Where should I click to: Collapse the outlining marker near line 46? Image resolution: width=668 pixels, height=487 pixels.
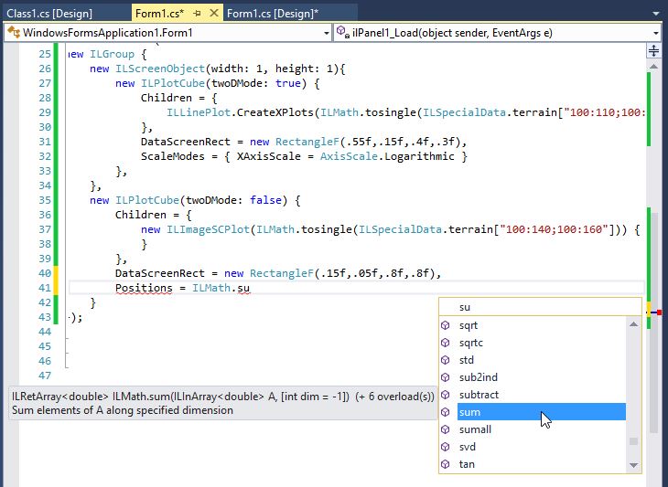point(67,367)
